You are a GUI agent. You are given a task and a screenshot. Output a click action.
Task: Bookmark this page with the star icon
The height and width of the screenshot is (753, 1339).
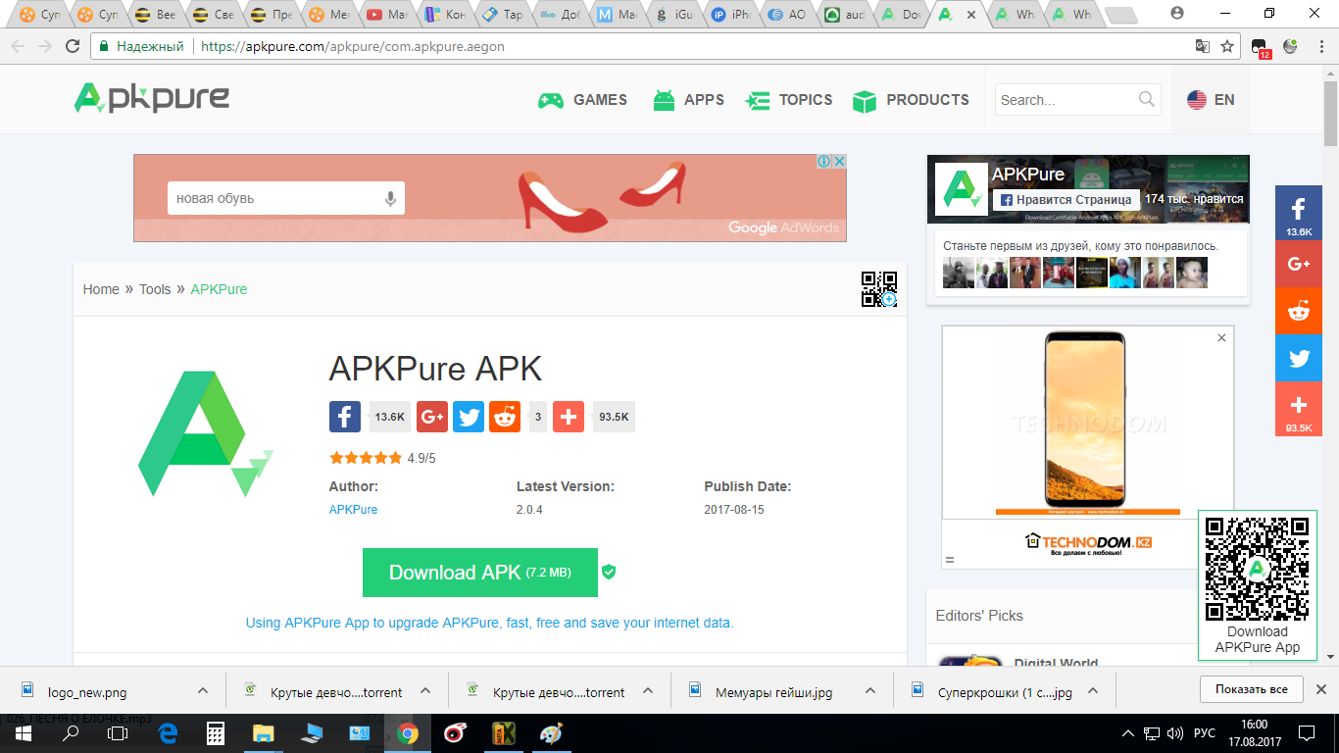point(1226,46)
